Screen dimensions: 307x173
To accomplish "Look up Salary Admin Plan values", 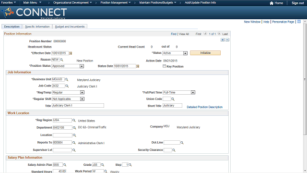I will pyautogui.click(x=65, y=165).
